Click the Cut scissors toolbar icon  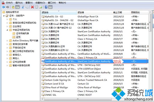coord(23,7)
